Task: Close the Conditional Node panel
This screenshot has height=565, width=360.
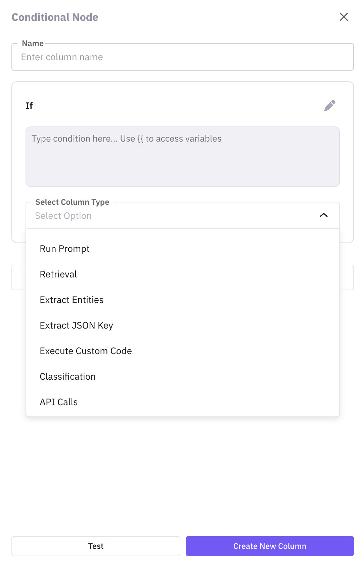Action: [344, 17]
